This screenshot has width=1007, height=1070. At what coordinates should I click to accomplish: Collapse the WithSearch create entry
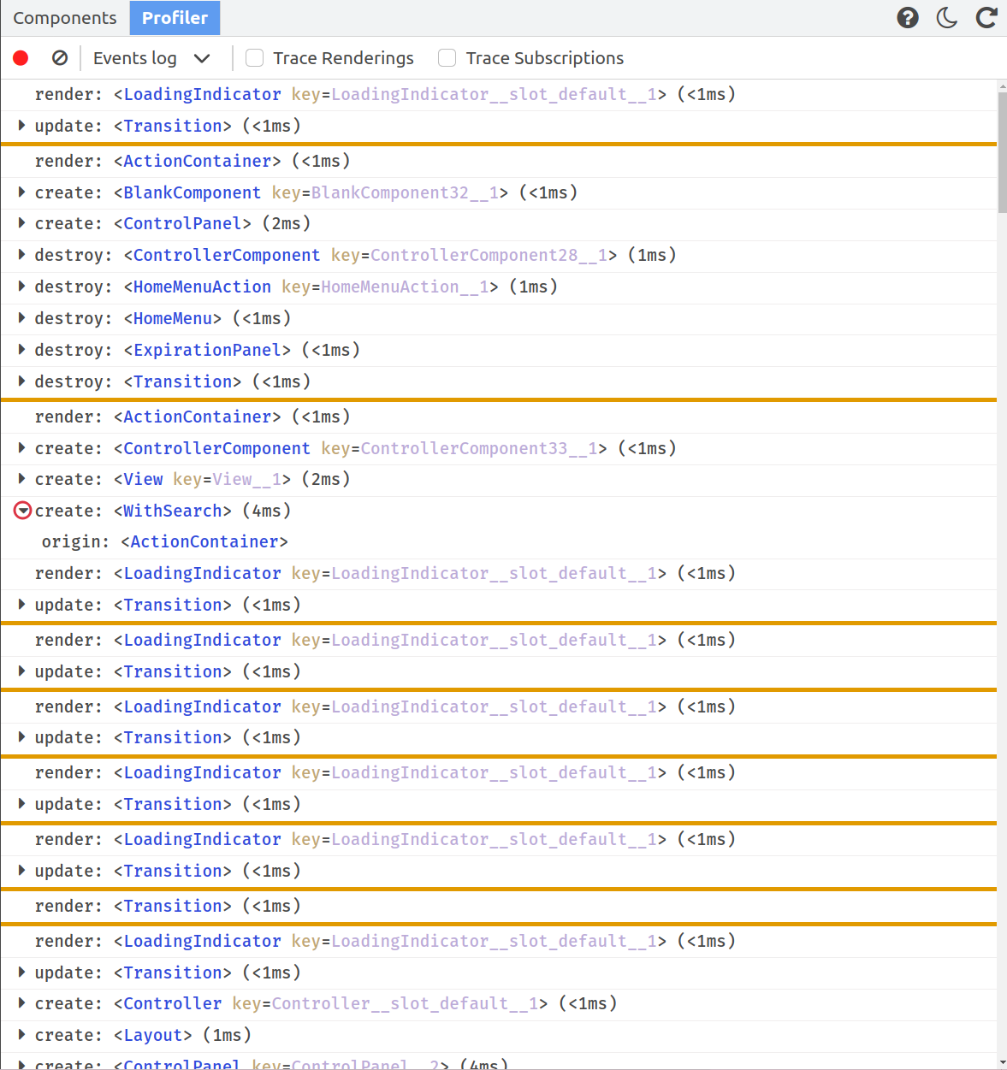tap(23, 511)
